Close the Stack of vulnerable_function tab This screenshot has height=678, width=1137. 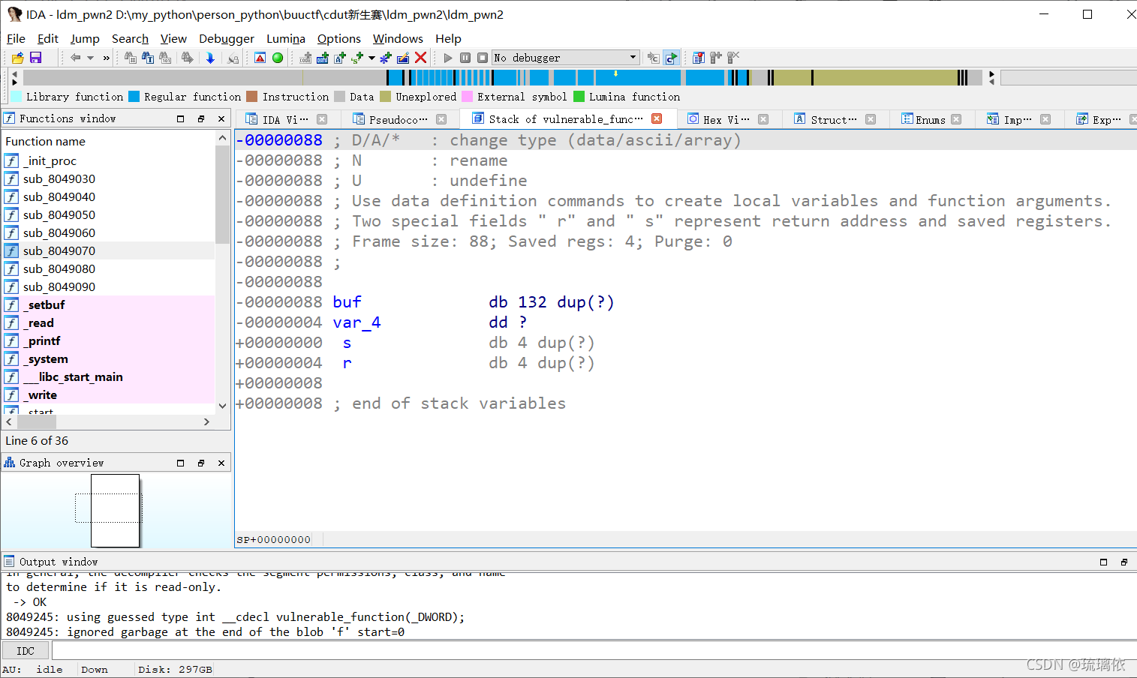coord(657,118)
